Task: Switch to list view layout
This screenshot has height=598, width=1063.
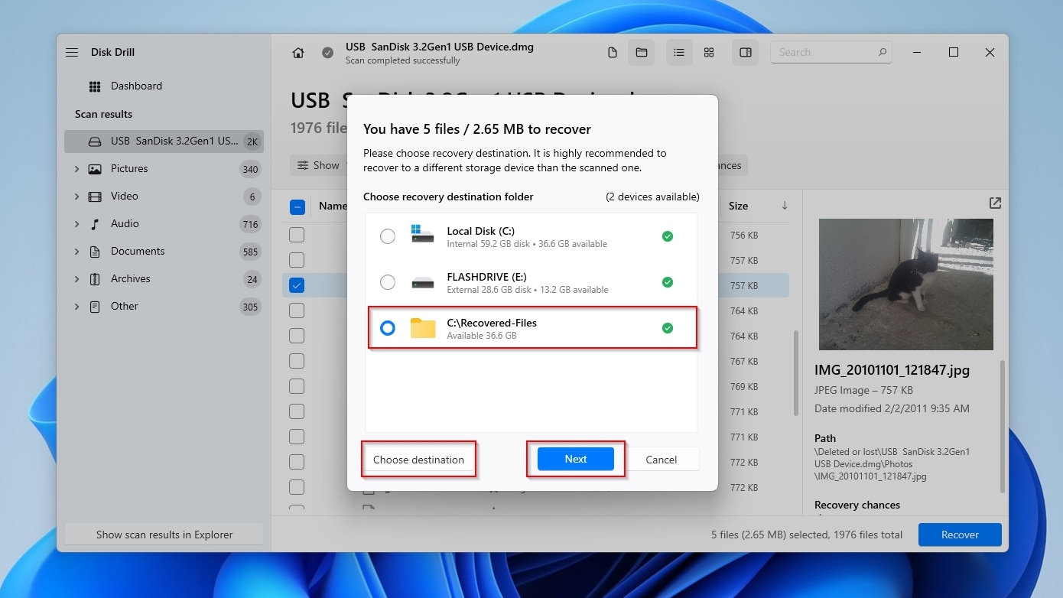Action: 678,53
